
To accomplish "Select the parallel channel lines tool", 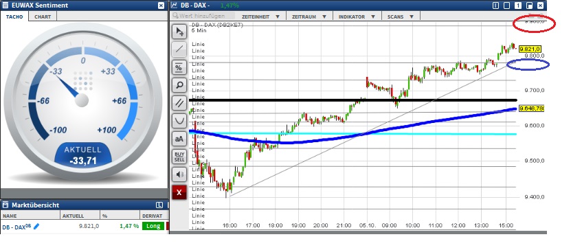I will coord(179,102).
